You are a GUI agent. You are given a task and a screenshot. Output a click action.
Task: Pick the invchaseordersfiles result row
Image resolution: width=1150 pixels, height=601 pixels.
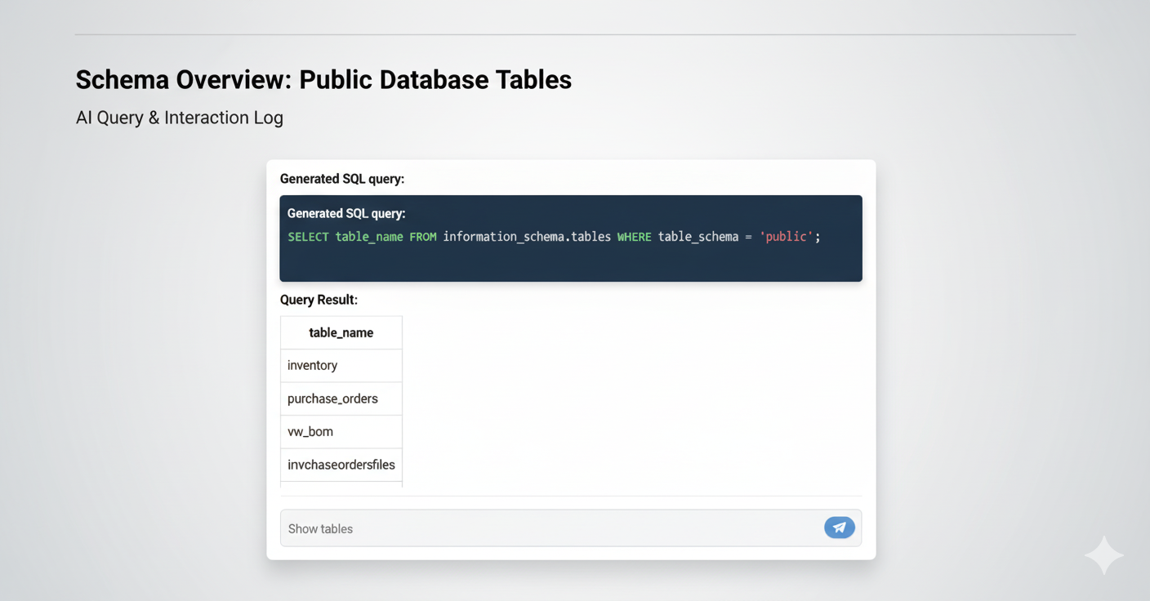tap(341, 465)
